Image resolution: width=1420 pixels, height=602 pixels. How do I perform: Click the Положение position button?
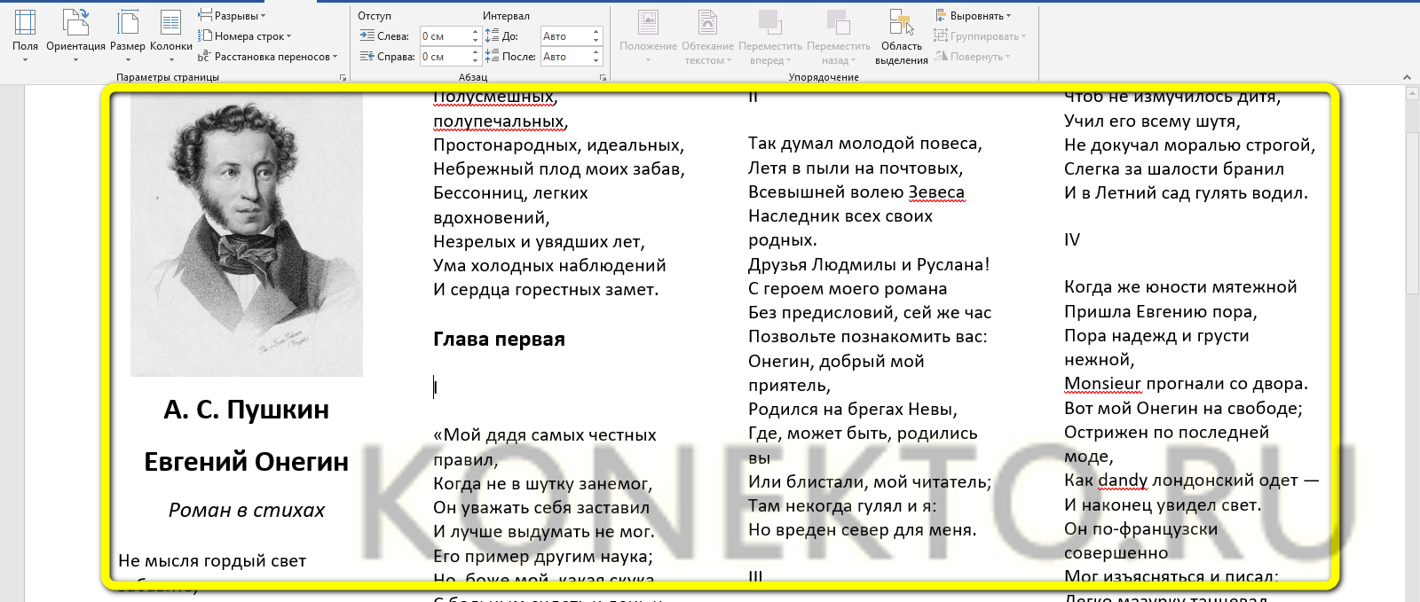tap(649, 35)
